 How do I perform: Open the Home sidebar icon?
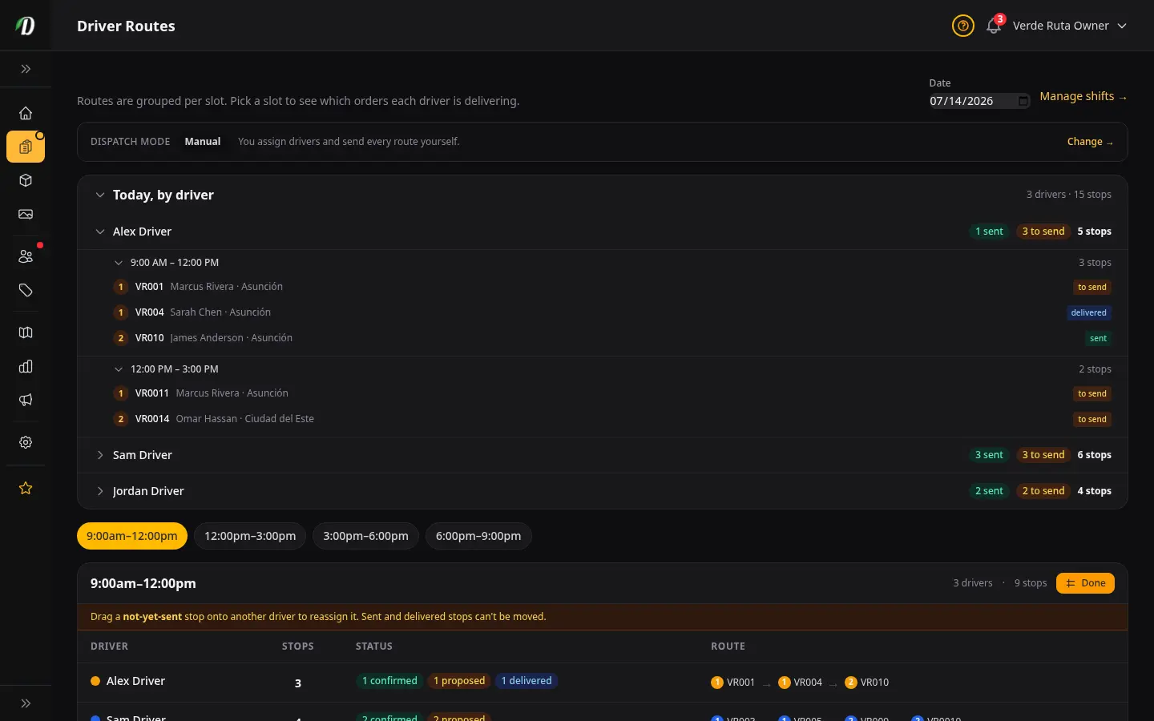pyautogui.click(x=26, y=113)
